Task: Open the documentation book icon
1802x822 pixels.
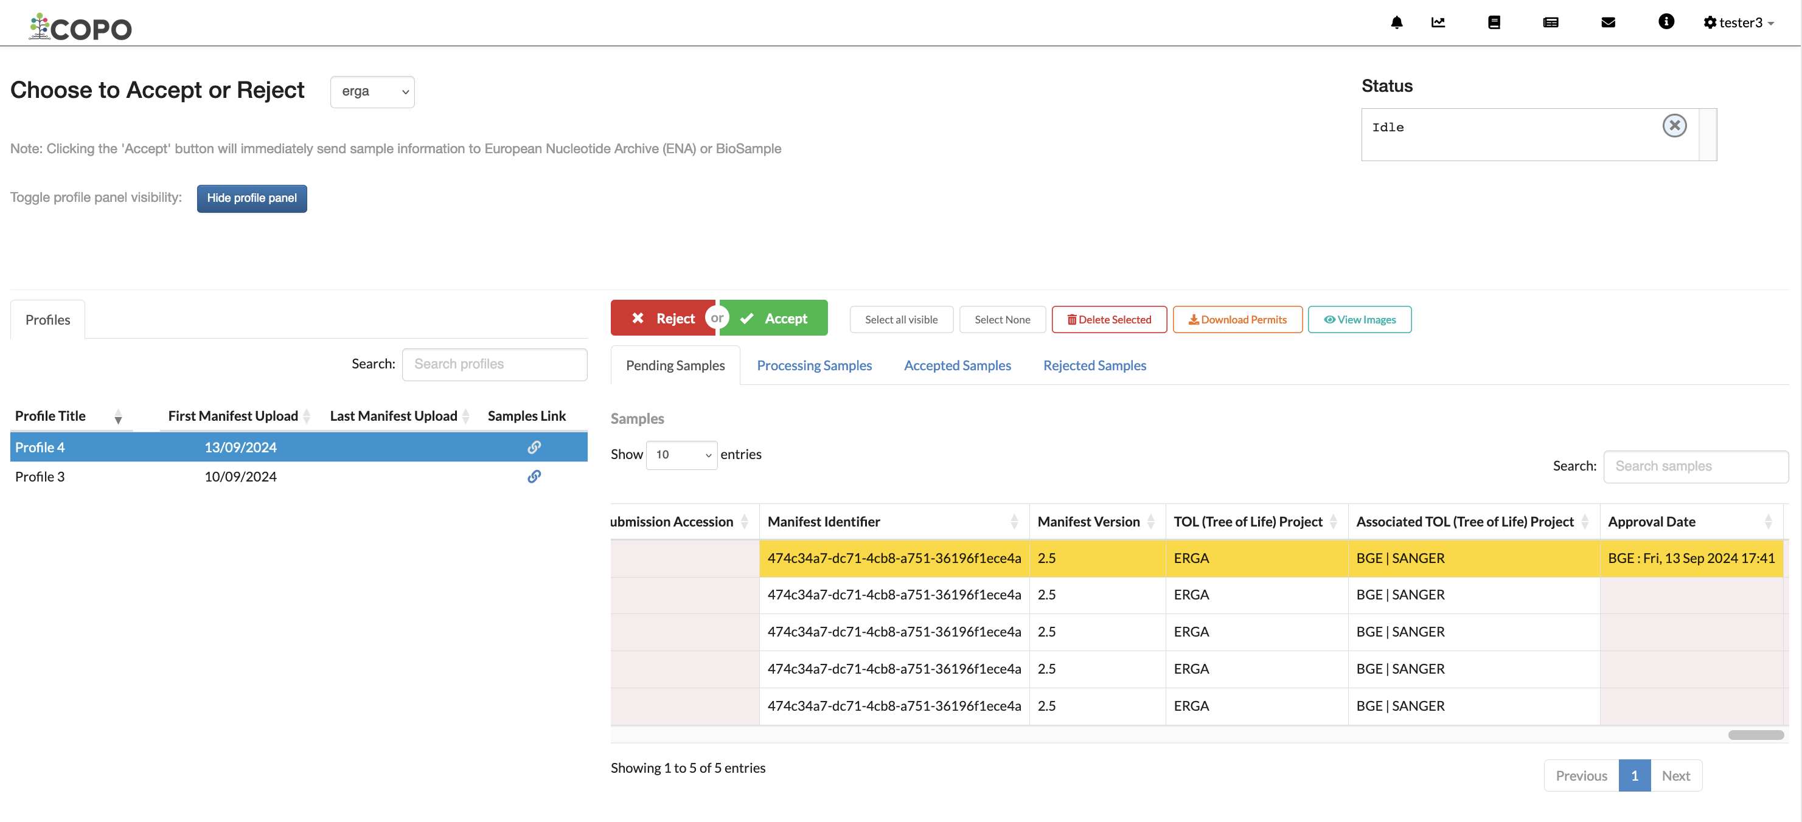Action: pos(1494,22)
